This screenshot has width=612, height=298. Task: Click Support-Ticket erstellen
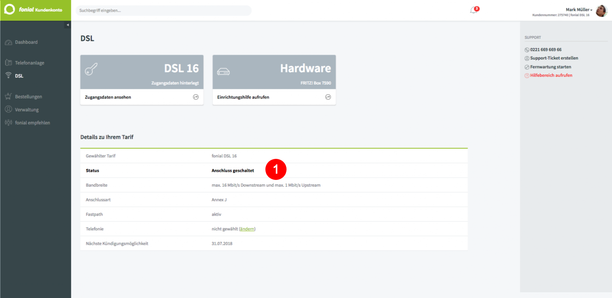pos(554,58)
